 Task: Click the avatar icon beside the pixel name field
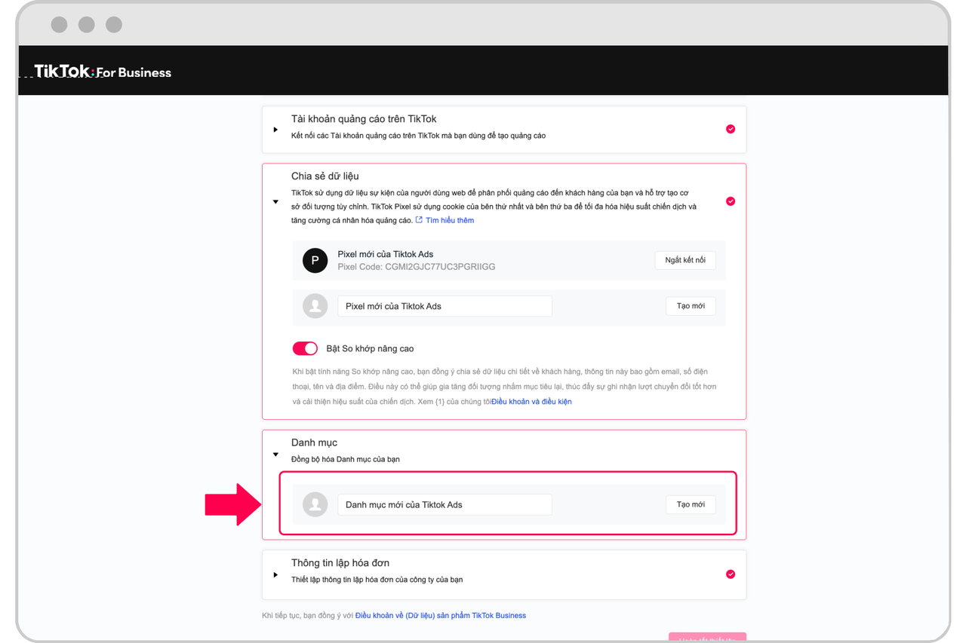click(315, 306)
